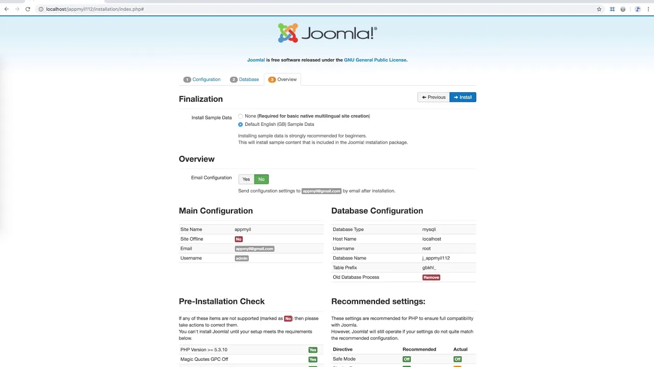Viewport: 654px width, 367px height.
Task: Click the 'admin' username badge
Action: click(x=242, y=258)
